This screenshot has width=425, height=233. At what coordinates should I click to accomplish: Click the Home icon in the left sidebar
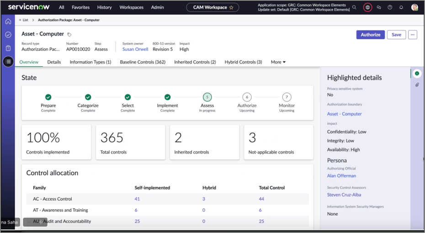click(x=8, y=21)
